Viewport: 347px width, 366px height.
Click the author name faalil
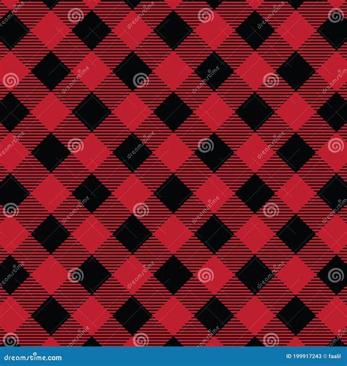coord(335,356)
